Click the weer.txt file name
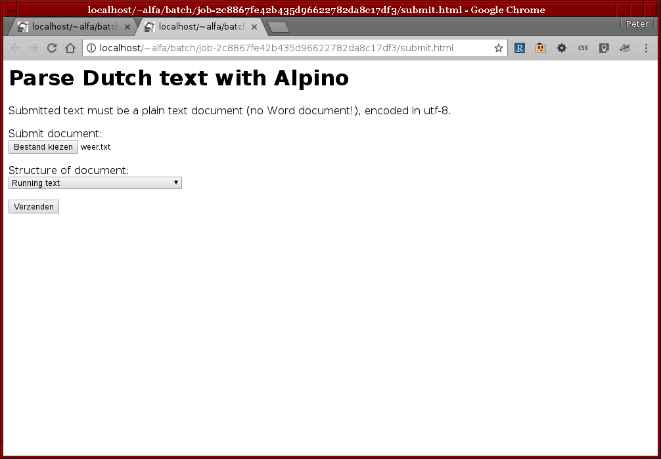Image resolution: width=661 pixels, height=459 pixels. tap(96, 147)
